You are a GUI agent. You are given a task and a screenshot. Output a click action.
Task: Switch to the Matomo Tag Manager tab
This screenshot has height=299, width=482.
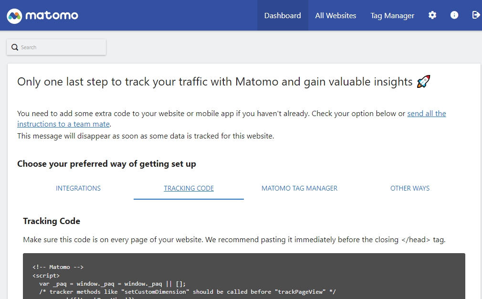(299, 188)
